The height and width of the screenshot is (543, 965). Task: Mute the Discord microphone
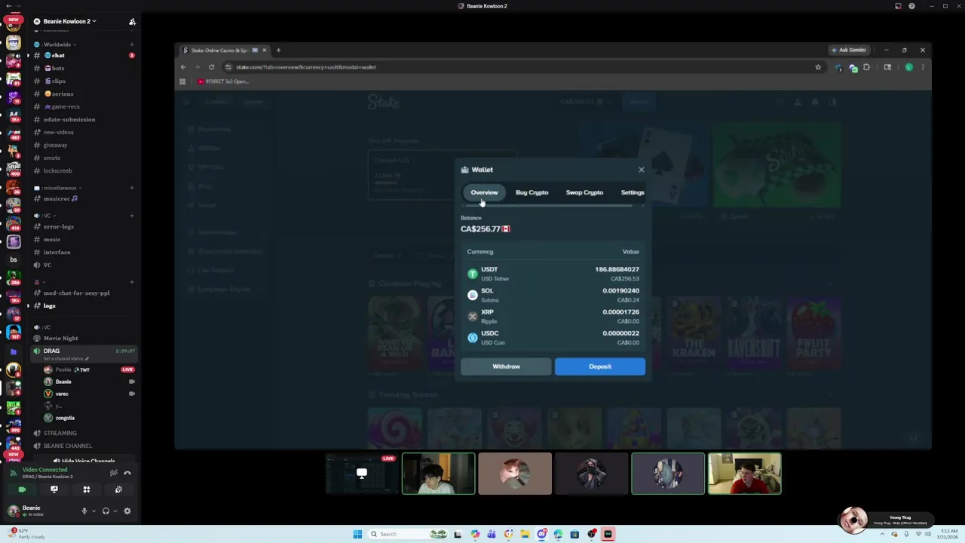tap(84, 511)
